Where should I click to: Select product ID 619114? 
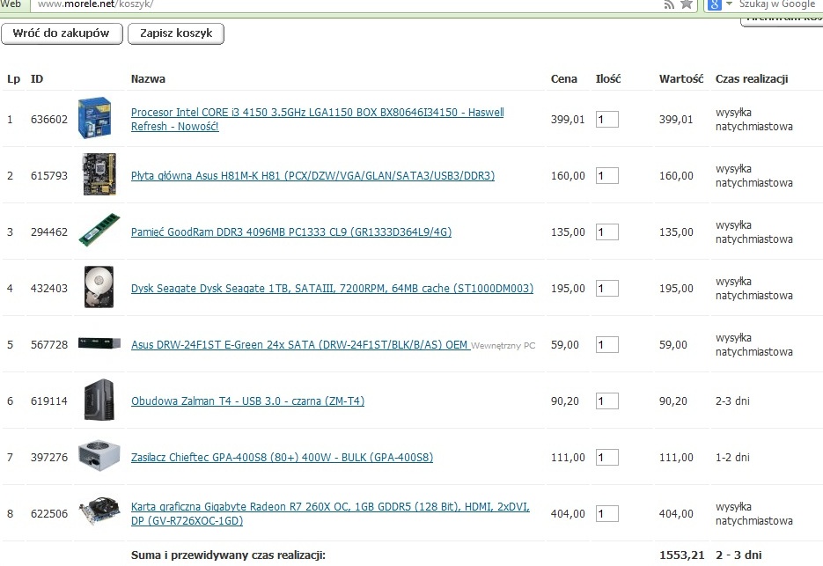tap(48, 401)
